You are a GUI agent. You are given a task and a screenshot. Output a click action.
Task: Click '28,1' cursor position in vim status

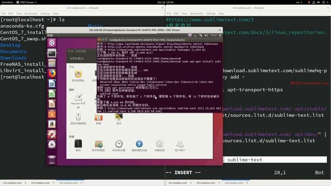(280, 173)
